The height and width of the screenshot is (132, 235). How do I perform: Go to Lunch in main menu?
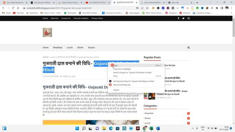click(70, 47)
